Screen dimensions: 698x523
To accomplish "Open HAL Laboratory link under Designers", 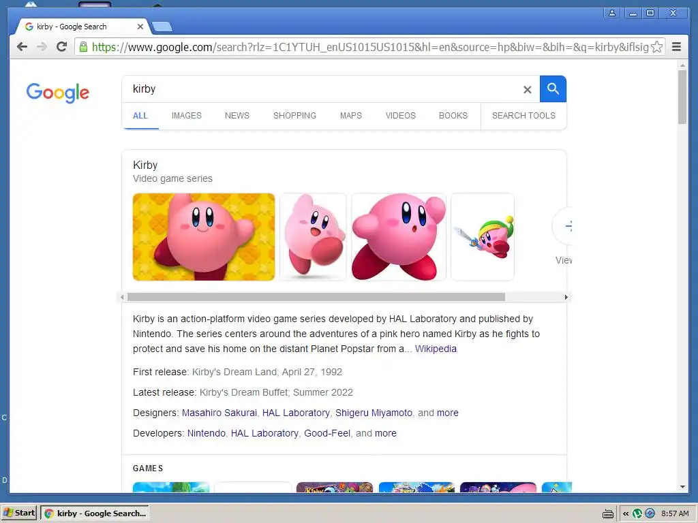I will 296,413.
